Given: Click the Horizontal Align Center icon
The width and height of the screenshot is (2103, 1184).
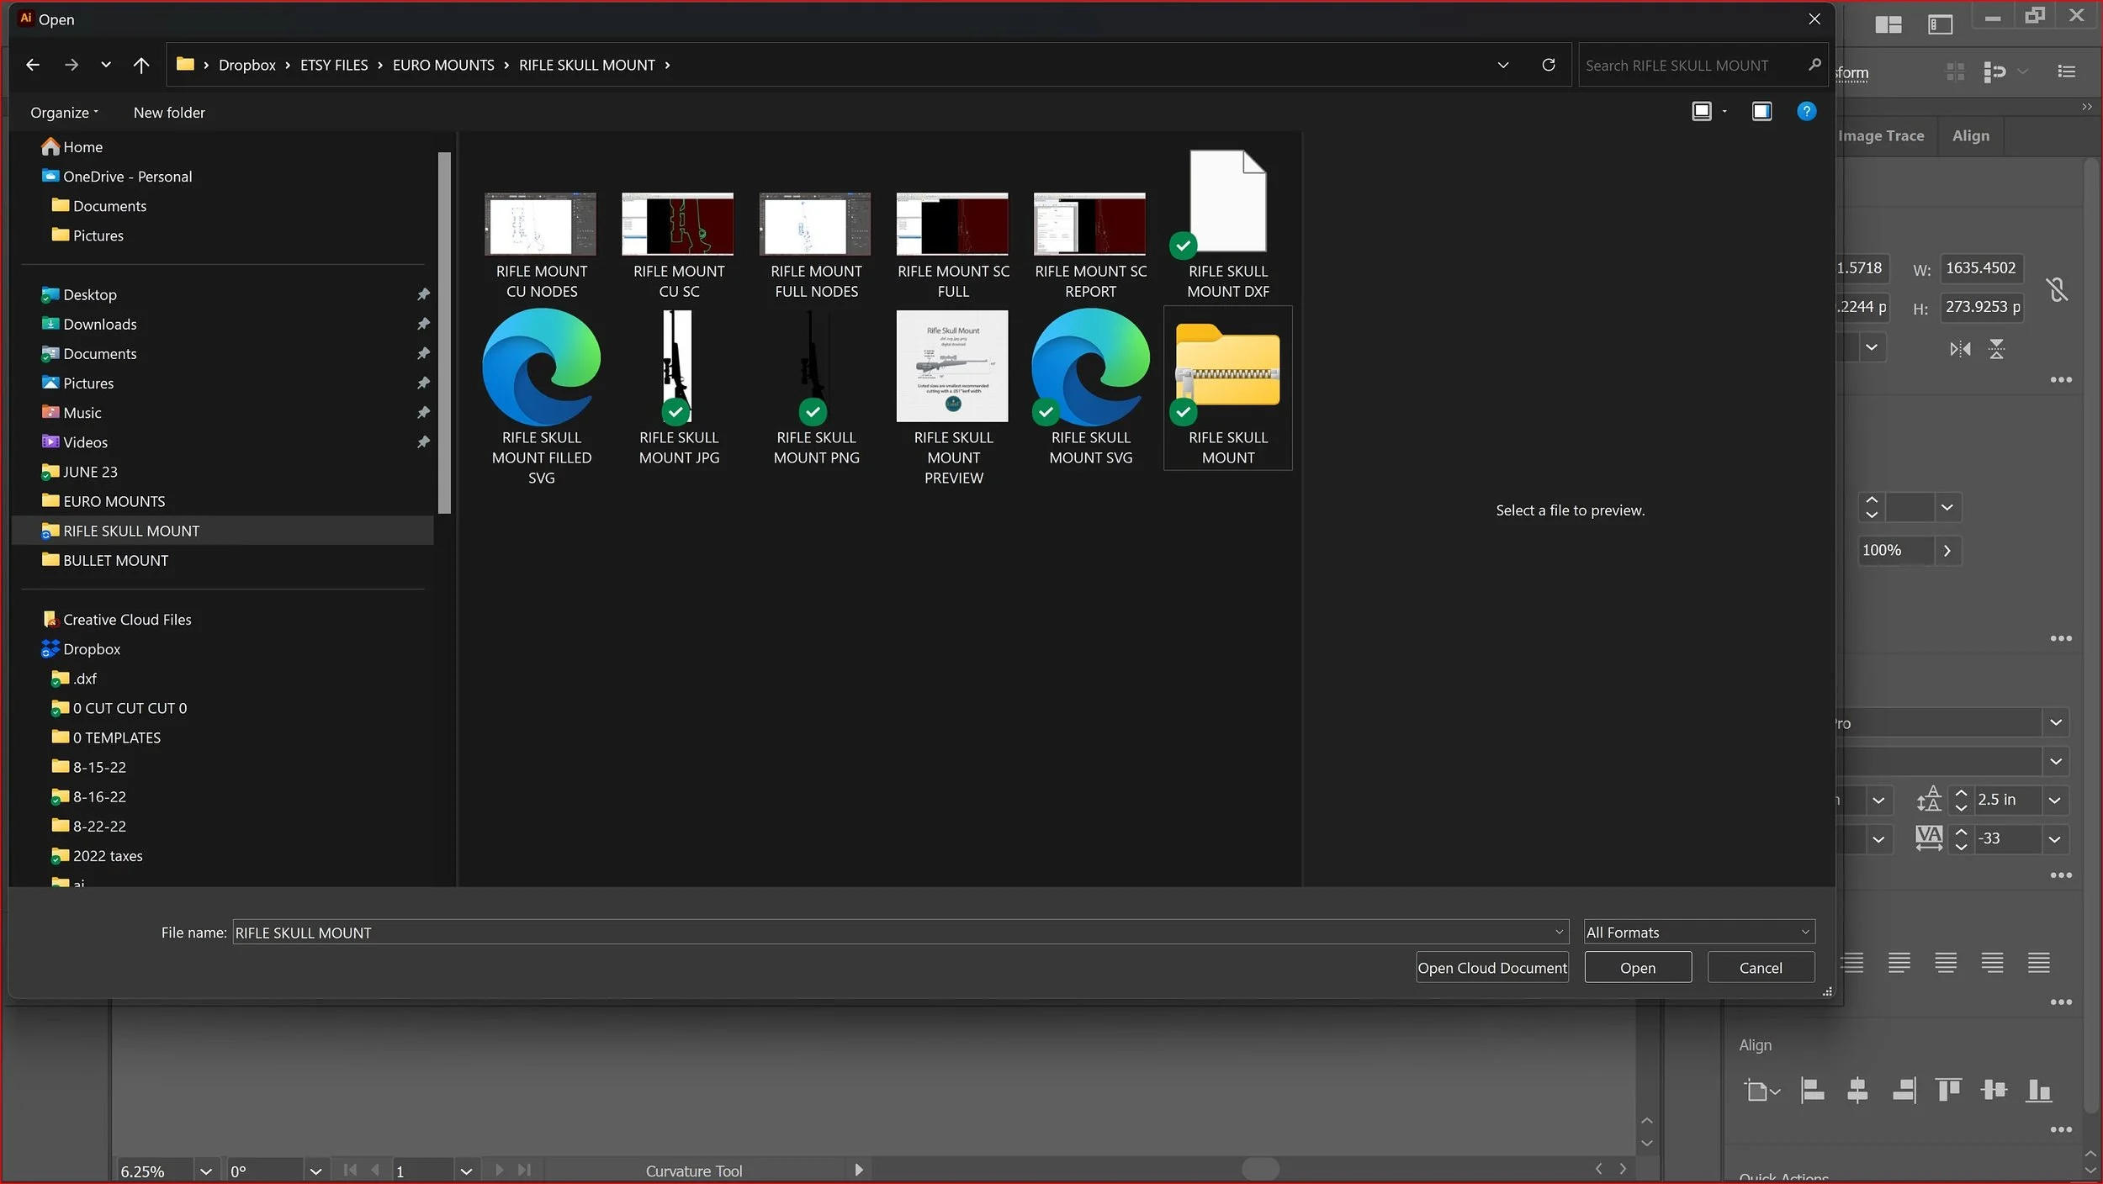Looking at the screenshot, I should [1857, 1091].
